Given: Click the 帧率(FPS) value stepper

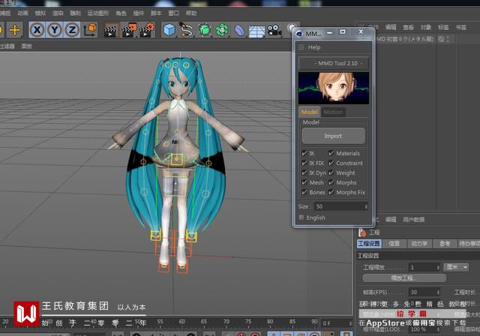Looking at the screenshot, I should [438, 292].
